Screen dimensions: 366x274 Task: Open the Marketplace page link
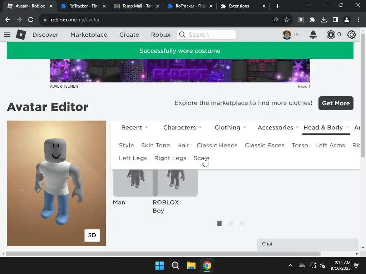[x=89, y=35]
